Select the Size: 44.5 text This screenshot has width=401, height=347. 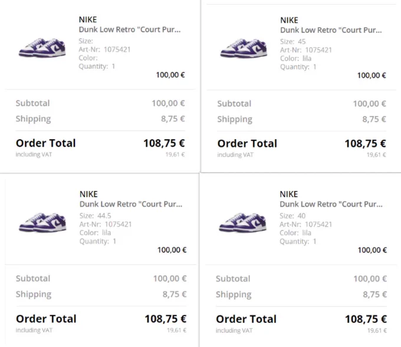coord(95,216)
